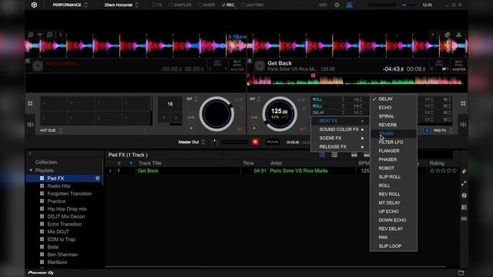
Task: Click the list panel icon on the right sidebar
Action: [464, 207]
